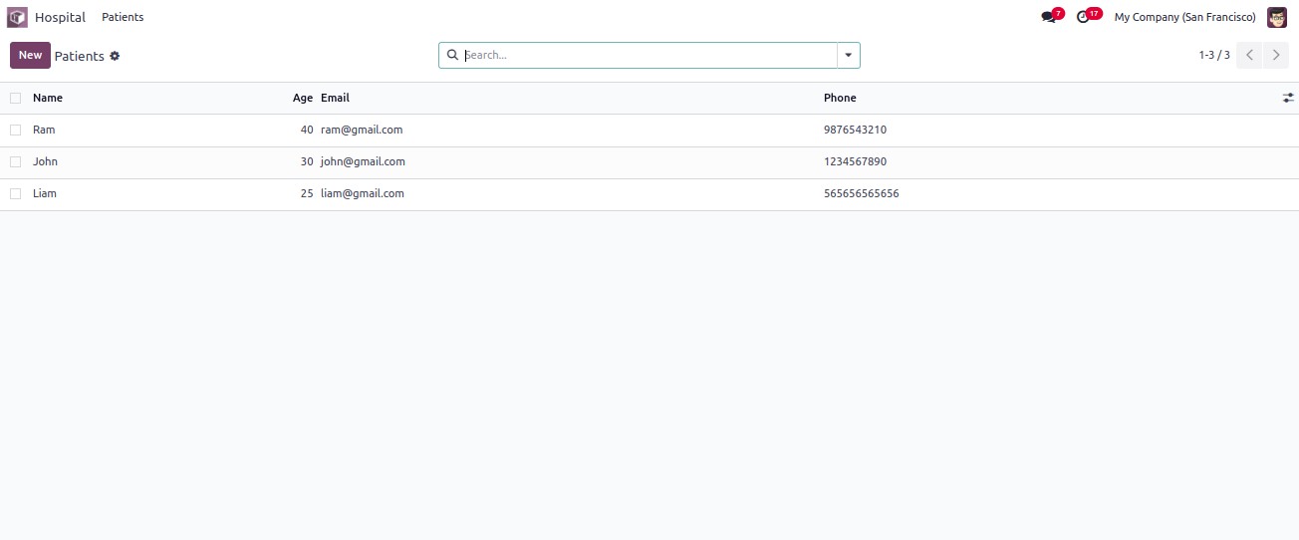Toggle the select-all checkbox in header
This screenshot has width=1299, height=540.
15,98
